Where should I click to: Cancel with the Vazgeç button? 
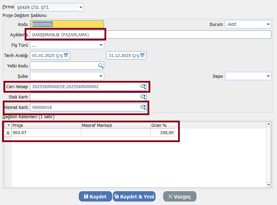179,196
